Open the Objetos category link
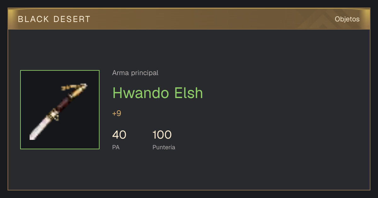Screen dimensions: 378x198 pos(347,19)
